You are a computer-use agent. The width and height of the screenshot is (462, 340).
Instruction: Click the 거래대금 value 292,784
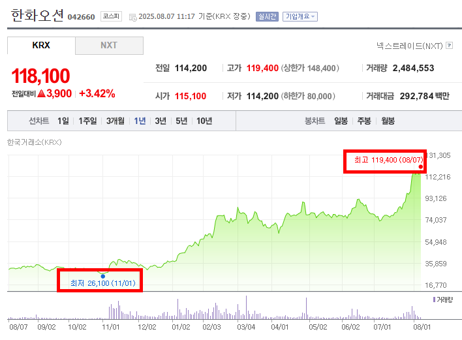click(416, 96)
